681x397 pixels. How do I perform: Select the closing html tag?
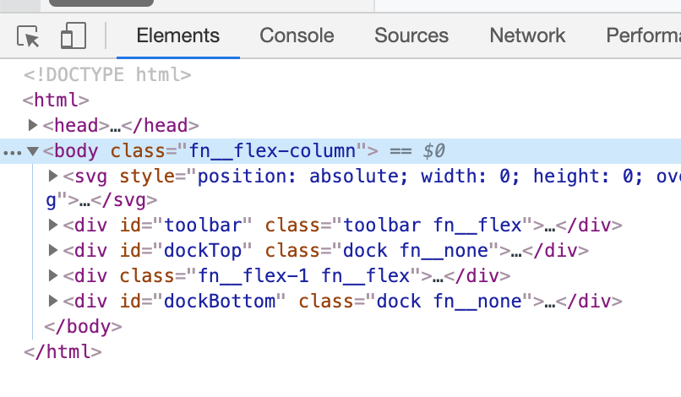[x=63, y=351]
